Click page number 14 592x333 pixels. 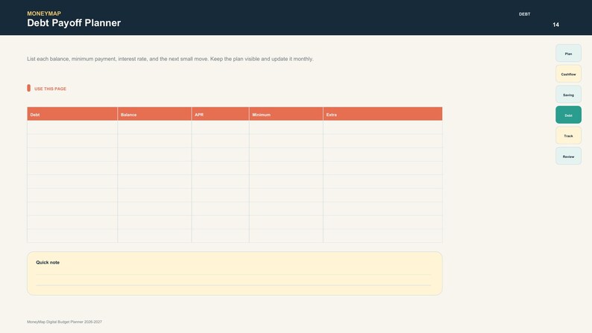tap(555, 25)
